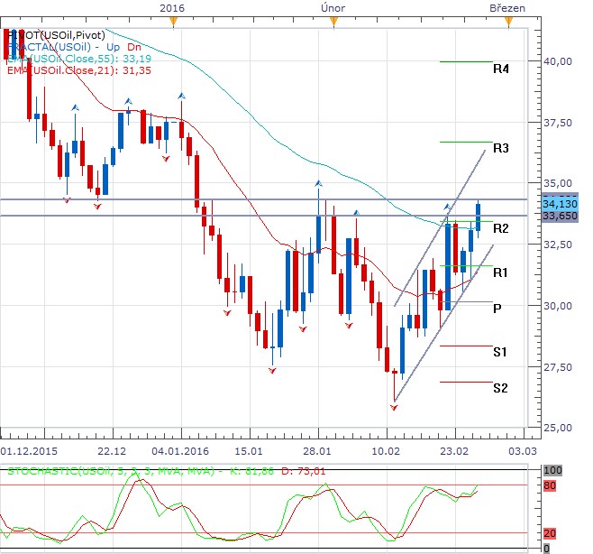Click the 34,130 current price tag

tap(560, 204)
